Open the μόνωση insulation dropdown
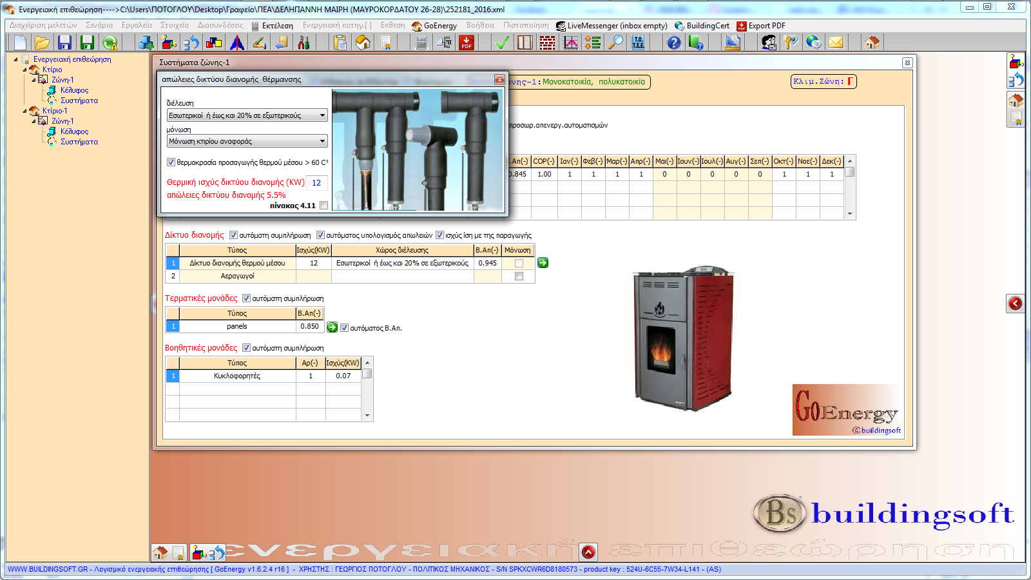Image resolution: width=1031 pixels, height=580 pixels. pyautogui.click(x=247, y=141)
